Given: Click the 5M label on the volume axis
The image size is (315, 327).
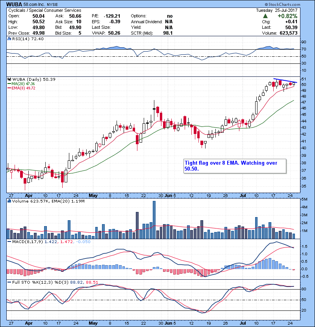Looking at the screenshot, I should point(304,199).
